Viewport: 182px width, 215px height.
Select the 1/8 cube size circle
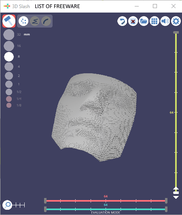point(9,105)
